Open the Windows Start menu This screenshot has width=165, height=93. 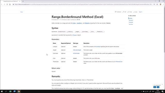2,91
